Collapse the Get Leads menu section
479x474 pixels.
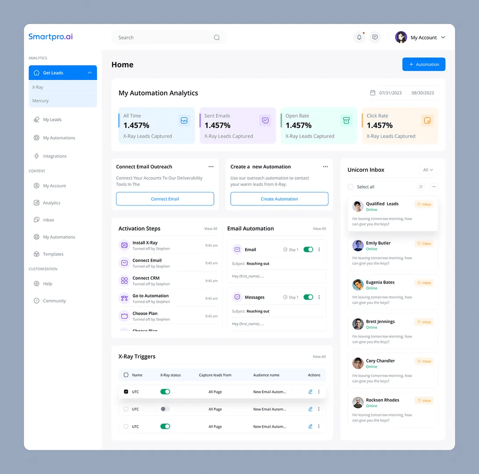[x=89, y=72]
